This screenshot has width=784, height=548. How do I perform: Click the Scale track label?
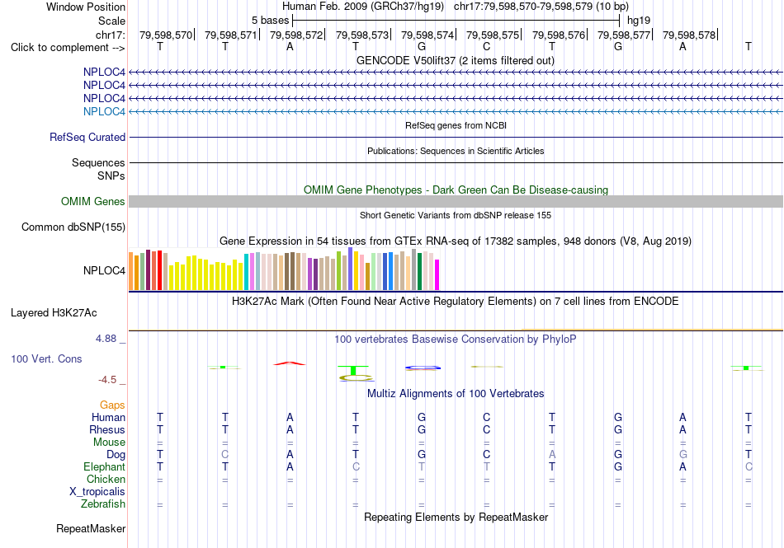pyautogui.click(x=111, y=21)
